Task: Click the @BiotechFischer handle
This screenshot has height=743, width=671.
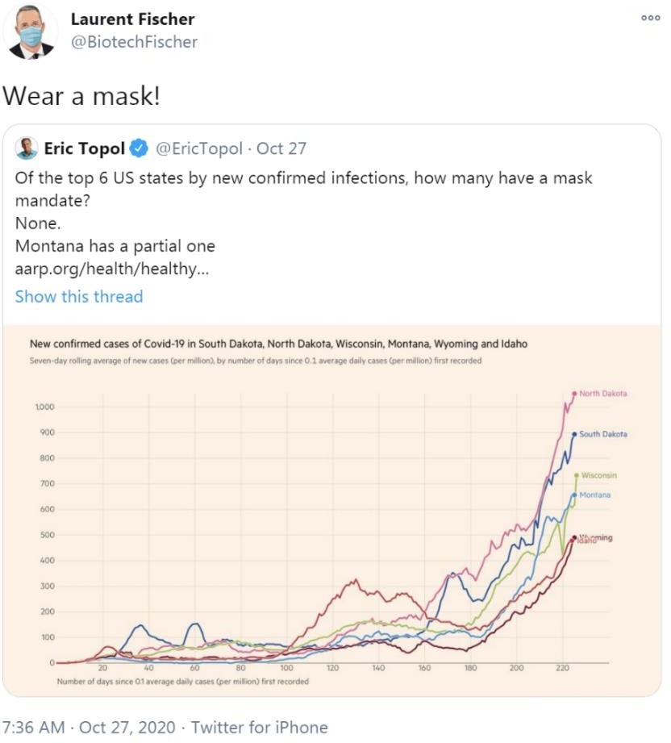Action: pos(134,42)
